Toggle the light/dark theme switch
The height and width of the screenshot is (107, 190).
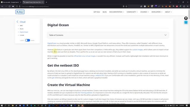tap(28, 40)
